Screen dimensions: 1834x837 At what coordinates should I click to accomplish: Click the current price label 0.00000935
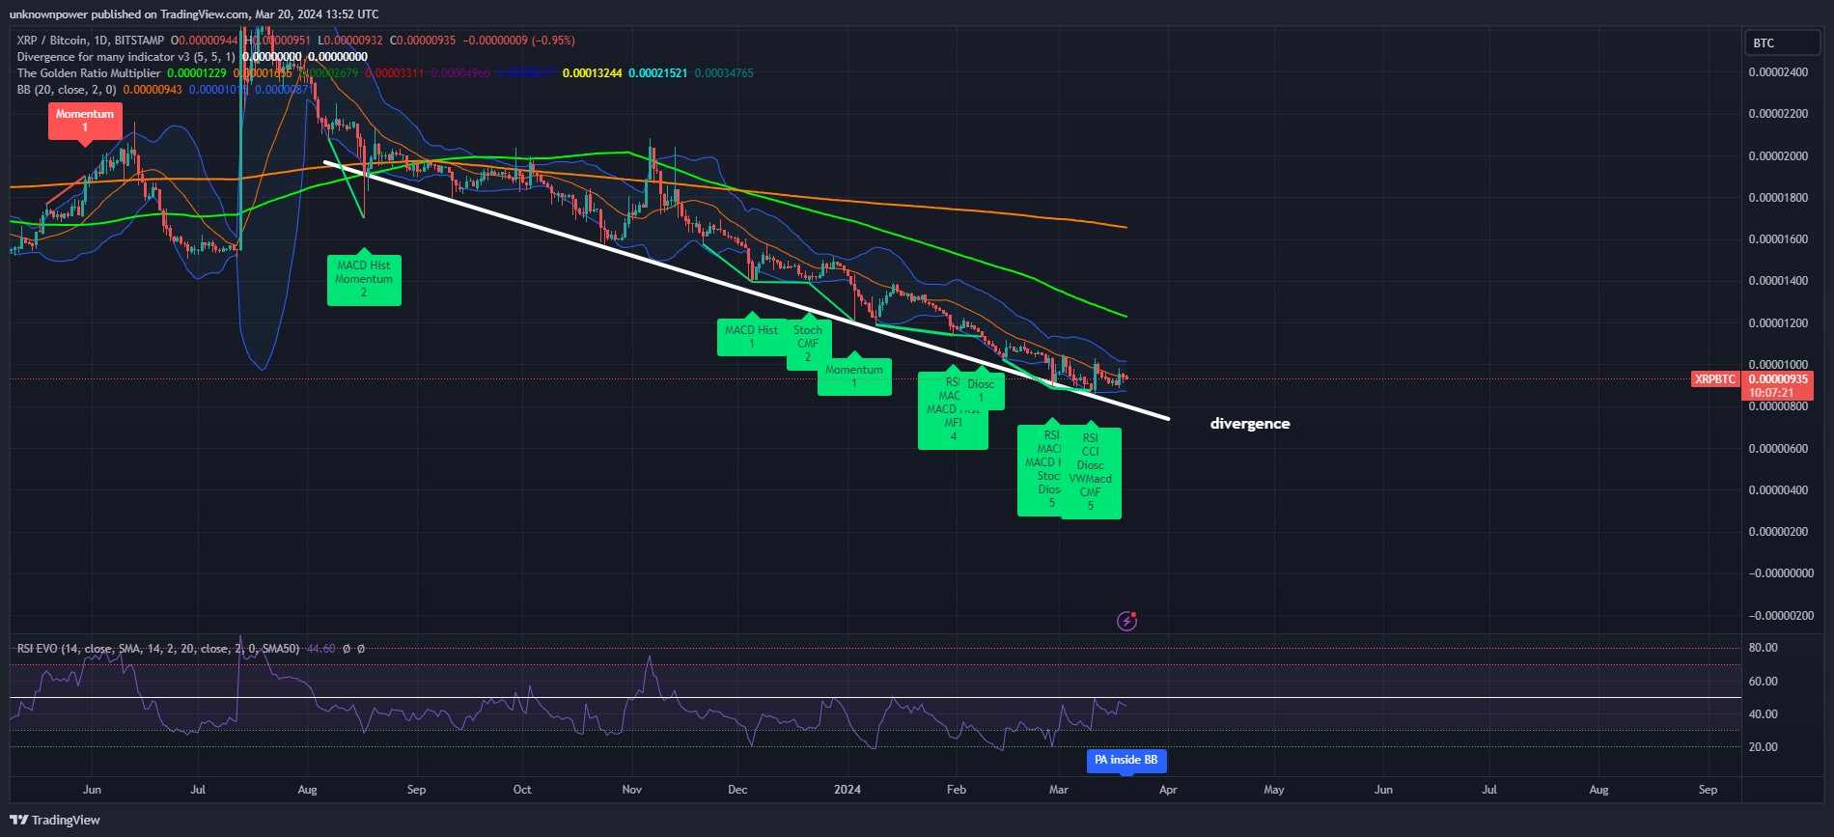(x=1778, y=379)
